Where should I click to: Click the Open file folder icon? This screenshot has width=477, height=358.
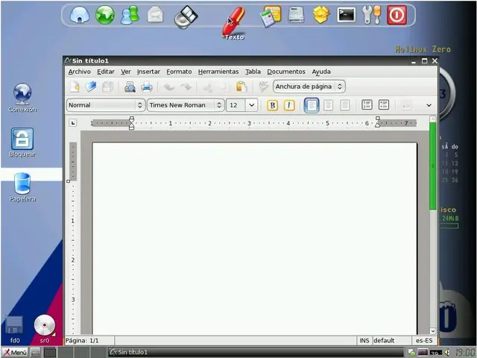(x=91, y=87)
